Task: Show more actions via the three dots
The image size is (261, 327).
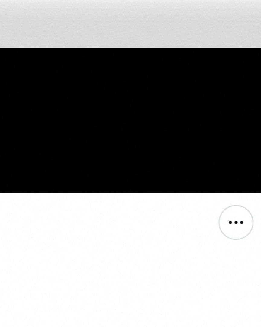Action: point(236,222)
